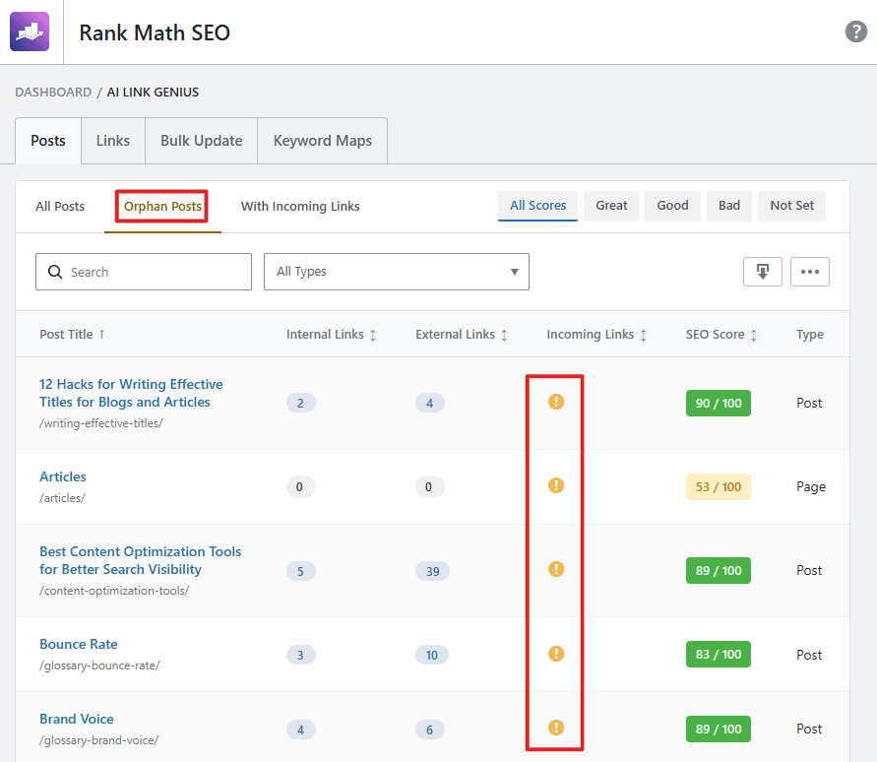This screenshot has width=877, height=762.
Task: Click external links count 4 for 12 Hacks
Action: coord(429,403)
